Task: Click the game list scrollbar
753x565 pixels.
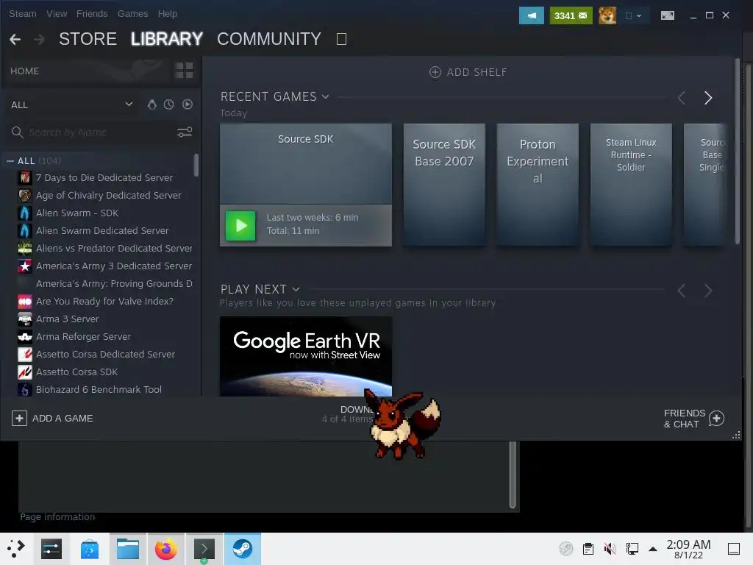Action: (x=196, y=166)
